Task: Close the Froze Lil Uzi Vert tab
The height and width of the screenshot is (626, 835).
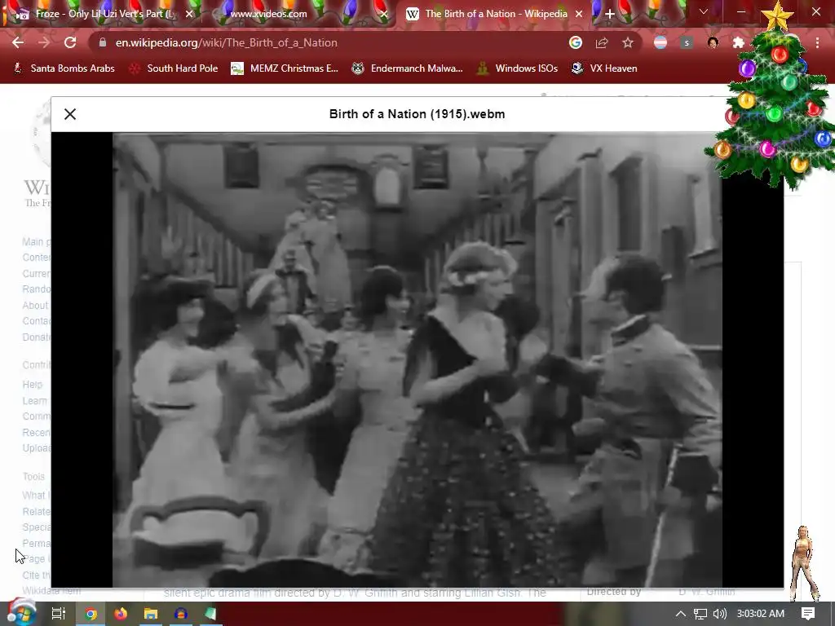Action: click(x=189, y=14)
